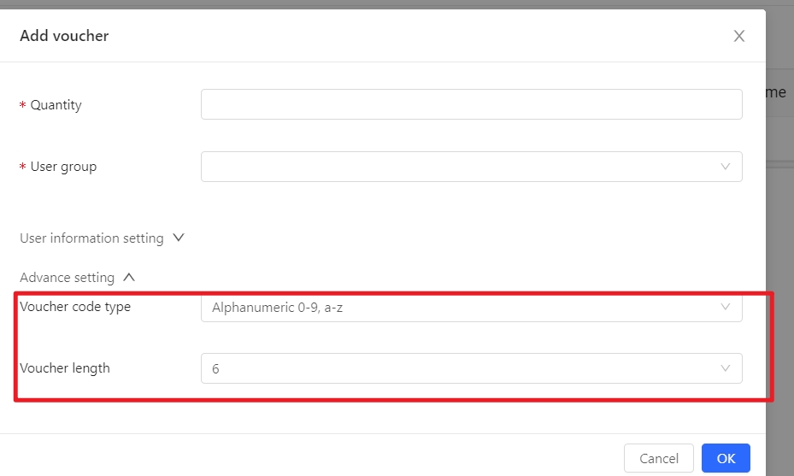Click the Quantity field label

pos(56,105)
